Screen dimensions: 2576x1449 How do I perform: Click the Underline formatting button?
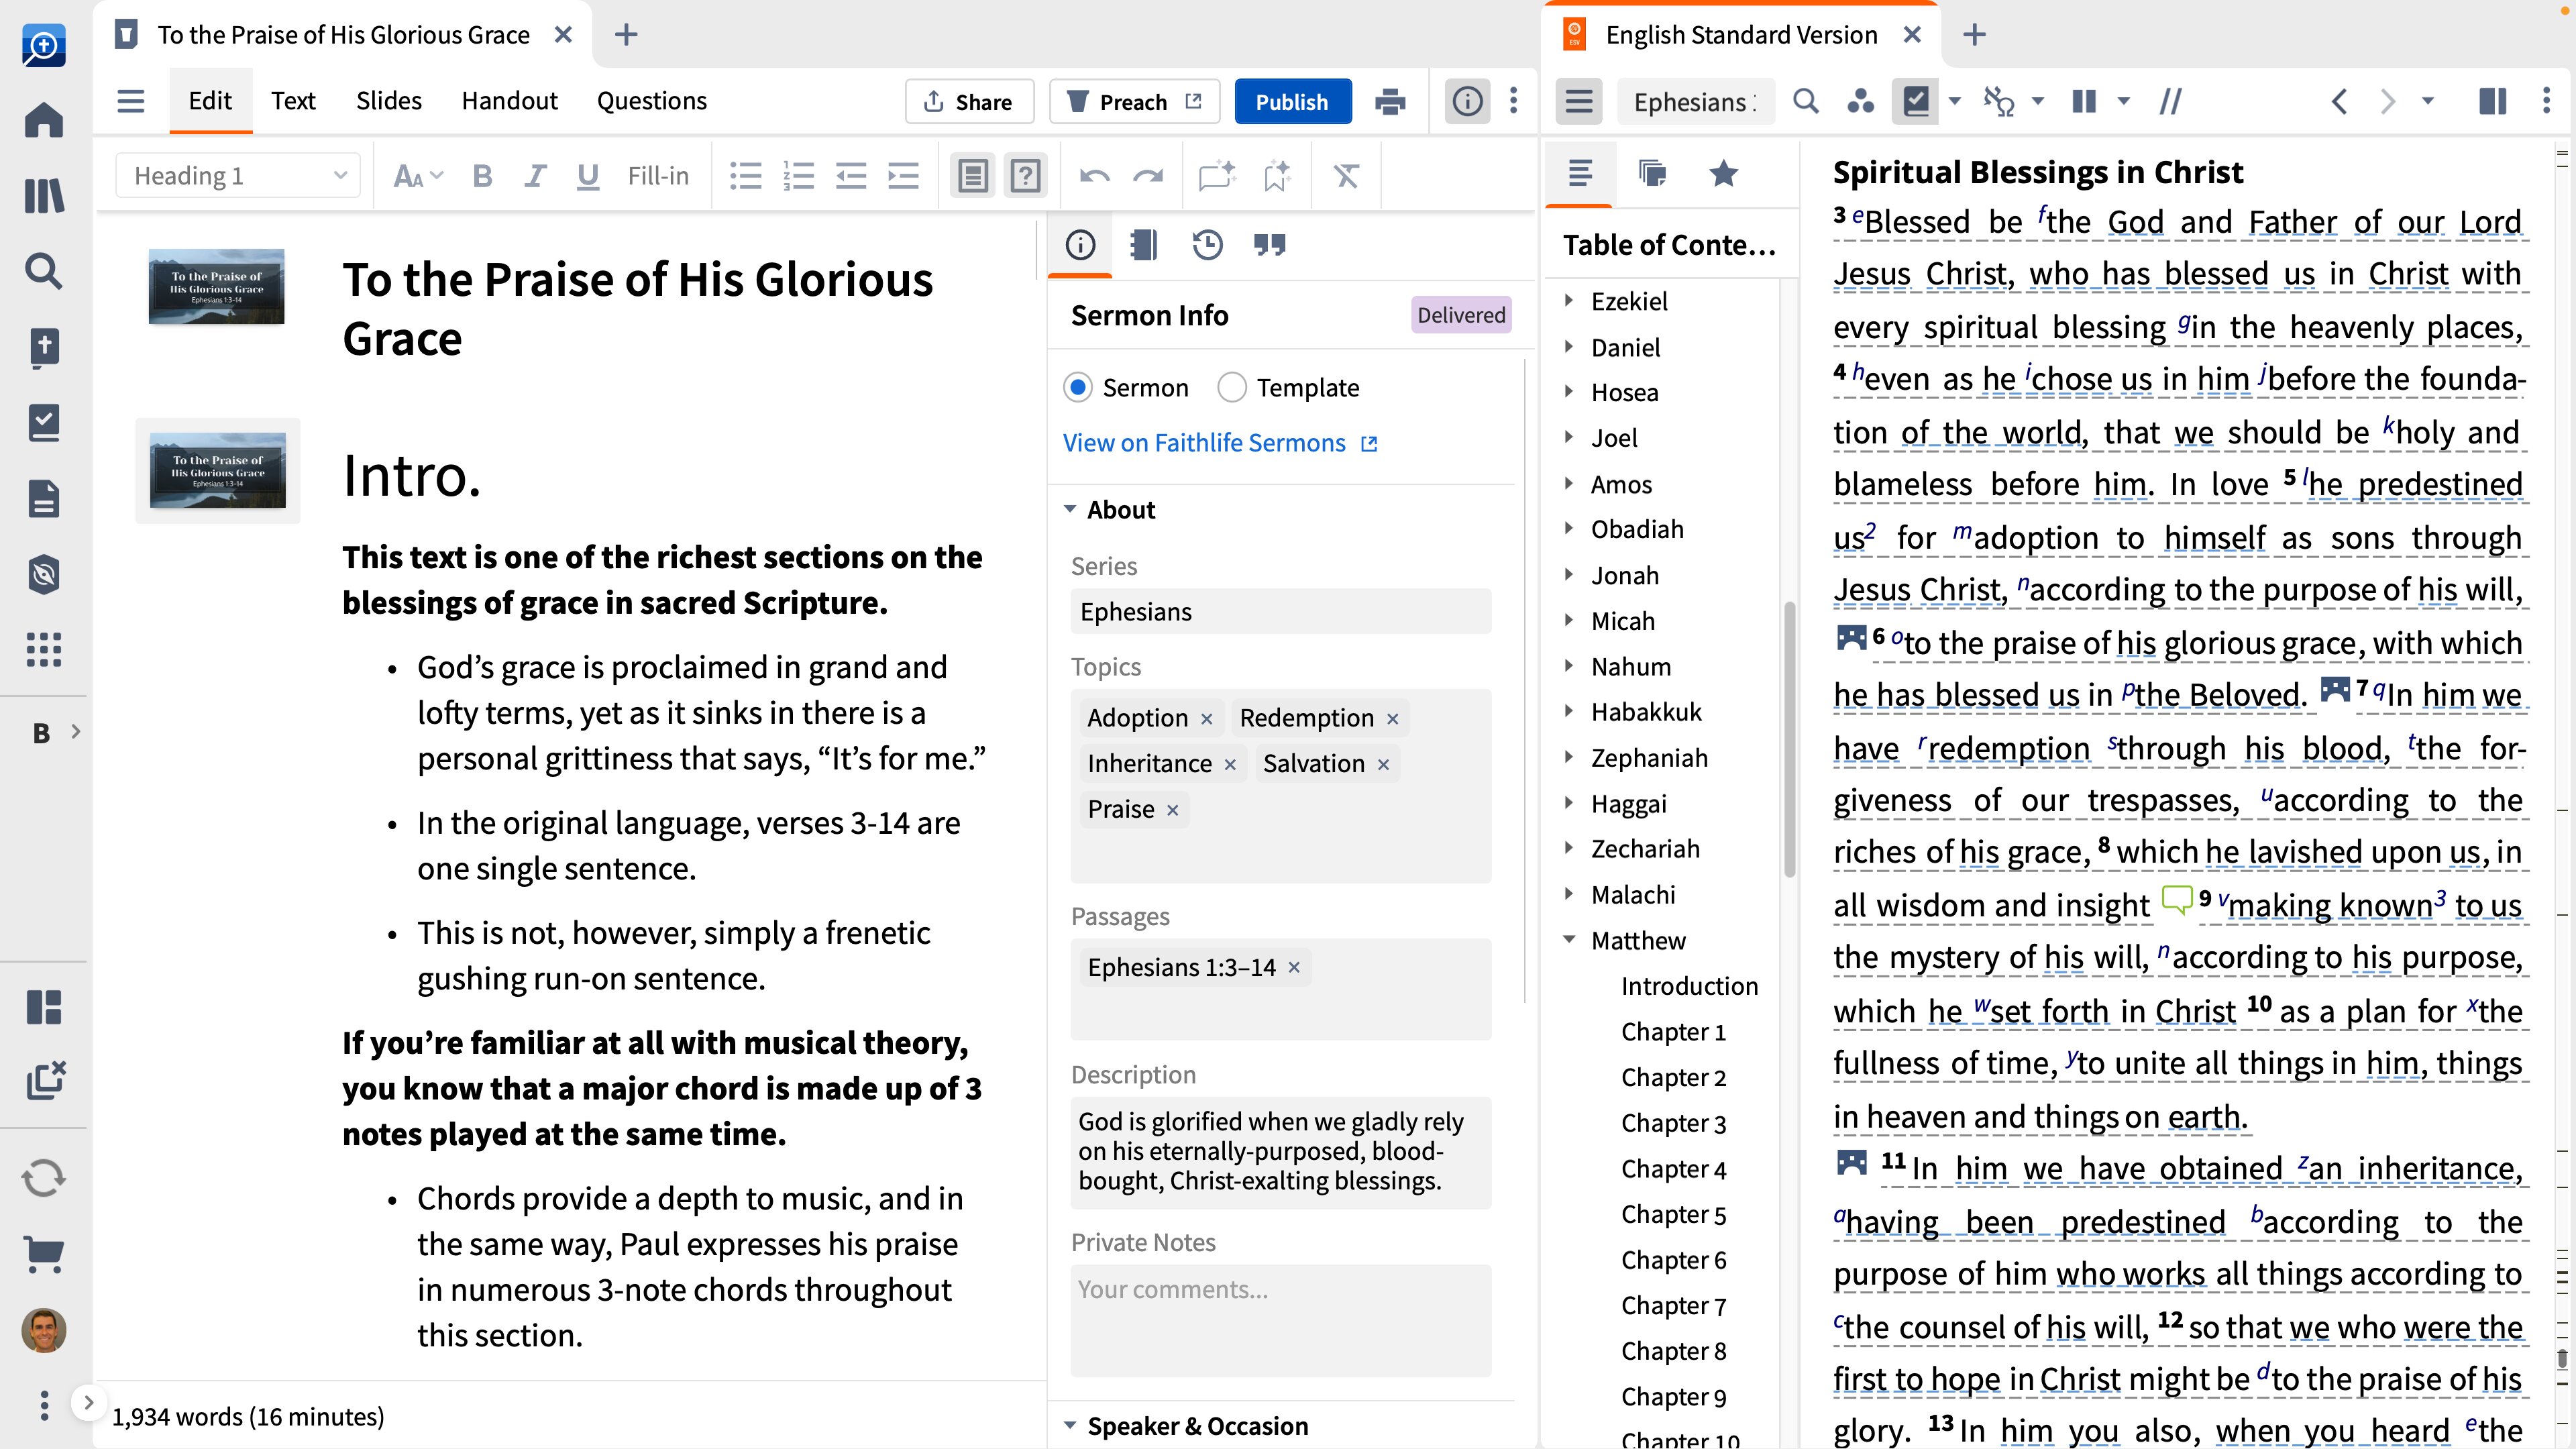[x=588, y=176]
